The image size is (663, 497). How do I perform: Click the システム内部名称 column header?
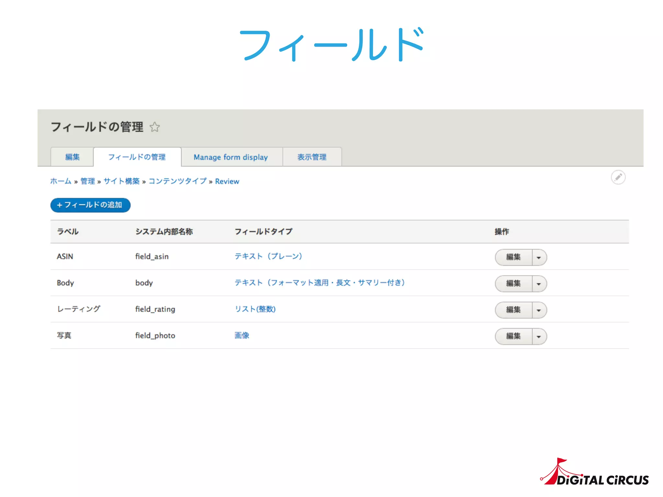[164, 232]
